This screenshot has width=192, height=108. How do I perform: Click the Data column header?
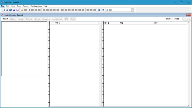point(156,23)
